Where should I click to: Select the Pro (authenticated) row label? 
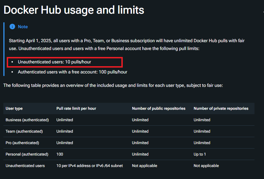[22, 143]
